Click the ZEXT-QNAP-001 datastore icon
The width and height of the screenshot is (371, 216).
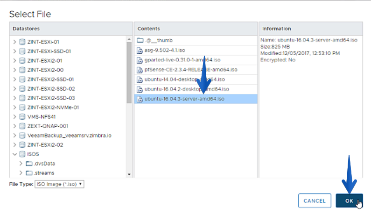[x=22, y=126]
